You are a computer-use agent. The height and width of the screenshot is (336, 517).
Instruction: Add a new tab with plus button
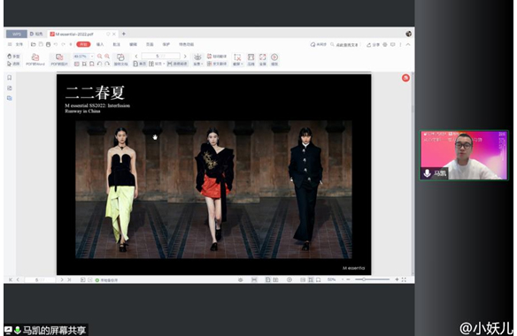tap(124, 34)
